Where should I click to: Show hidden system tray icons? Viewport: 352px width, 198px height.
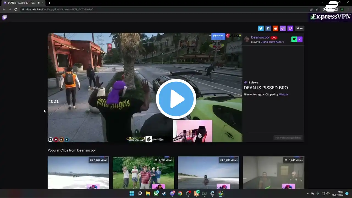point(308,194)
